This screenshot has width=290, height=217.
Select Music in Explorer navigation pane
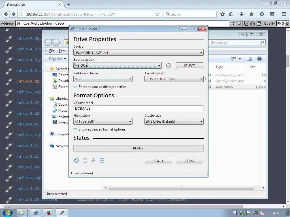point(60,110)
